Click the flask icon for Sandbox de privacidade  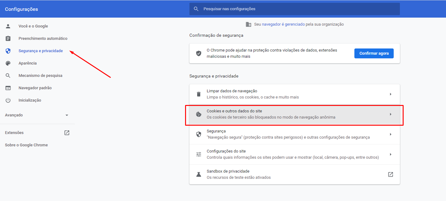point(199,174)
